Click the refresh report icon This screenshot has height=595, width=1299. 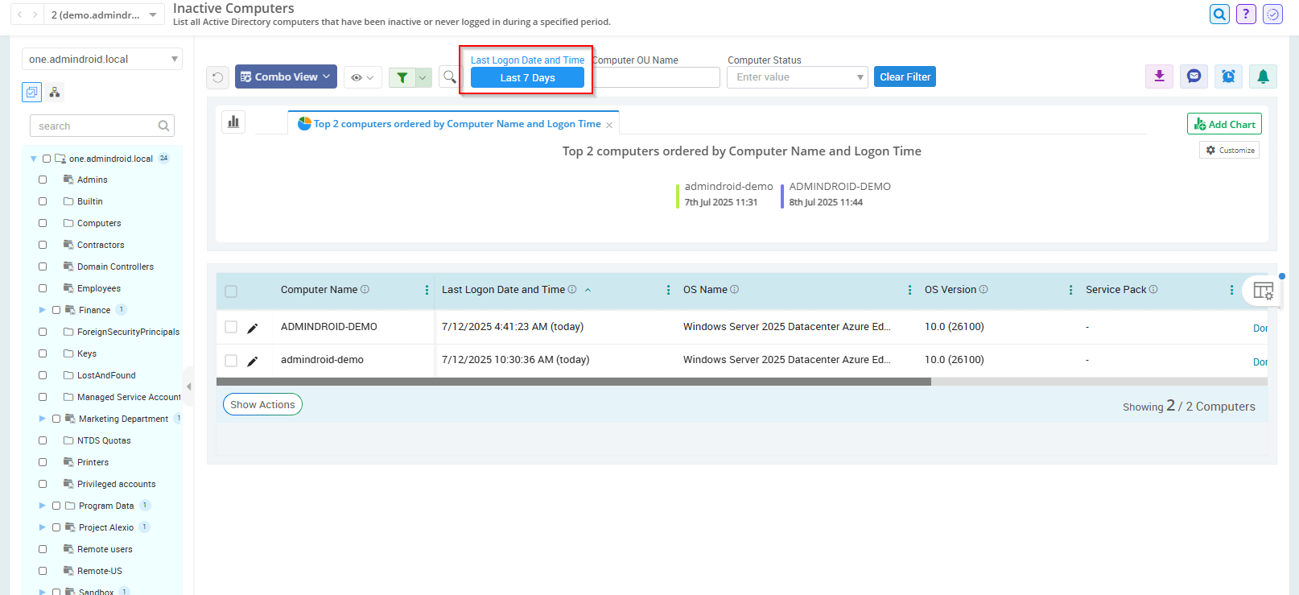[x=217, y=77]
